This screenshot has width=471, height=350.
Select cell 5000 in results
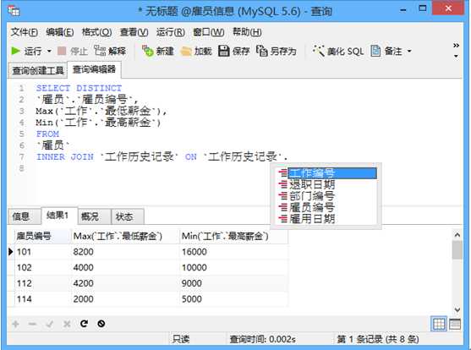[233, 299]
